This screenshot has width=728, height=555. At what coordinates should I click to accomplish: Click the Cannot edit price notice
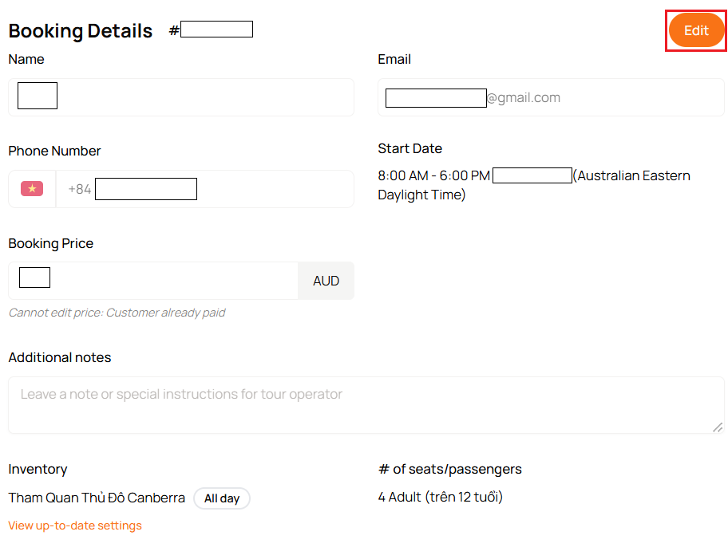click(x=117, y=313)
